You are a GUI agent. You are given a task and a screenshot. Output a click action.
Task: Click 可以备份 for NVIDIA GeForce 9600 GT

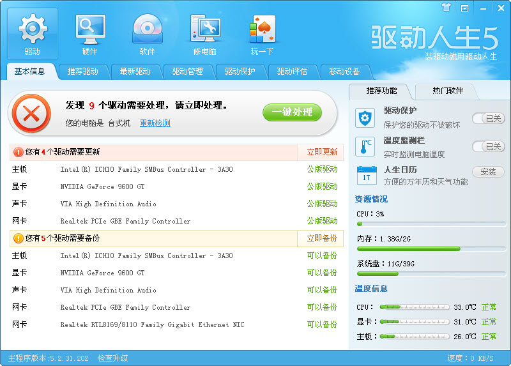click(x=322, y=273)
